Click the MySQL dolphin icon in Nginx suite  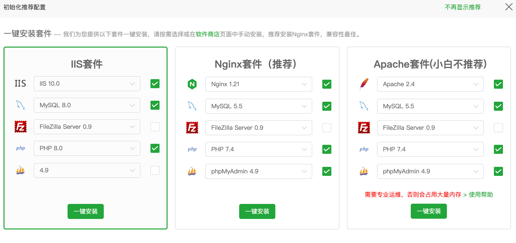(x=192, y=106)
